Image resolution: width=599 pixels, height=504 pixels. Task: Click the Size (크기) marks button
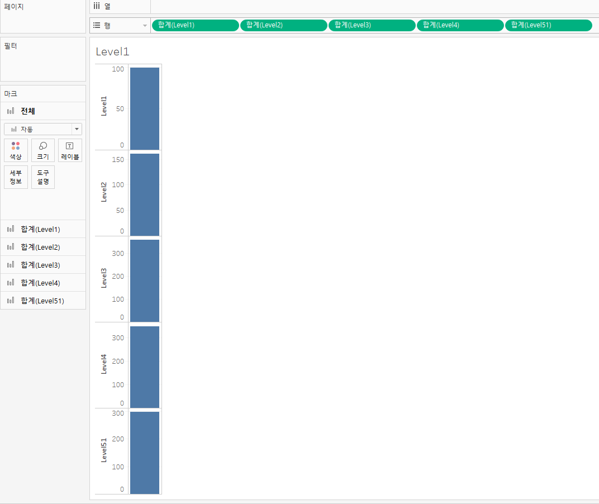pyautogui.click(x=43, y=150)
